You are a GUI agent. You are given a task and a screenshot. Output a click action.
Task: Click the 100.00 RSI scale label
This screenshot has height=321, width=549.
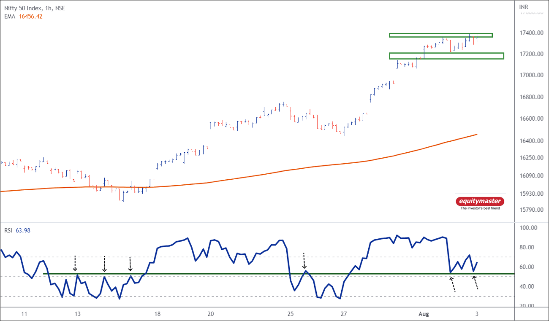528,228
